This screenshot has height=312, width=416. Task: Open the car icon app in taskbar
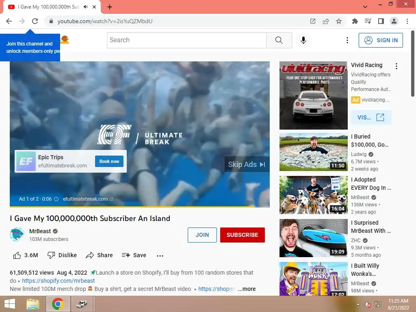(81, 304)
